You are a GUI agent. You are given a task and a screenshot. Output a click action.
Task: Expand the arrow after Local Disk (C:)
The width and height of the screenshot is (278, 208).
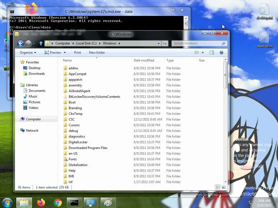(100, 43)
